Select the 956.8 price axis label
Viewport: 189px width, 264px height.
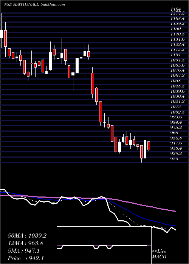click(177, 138)
